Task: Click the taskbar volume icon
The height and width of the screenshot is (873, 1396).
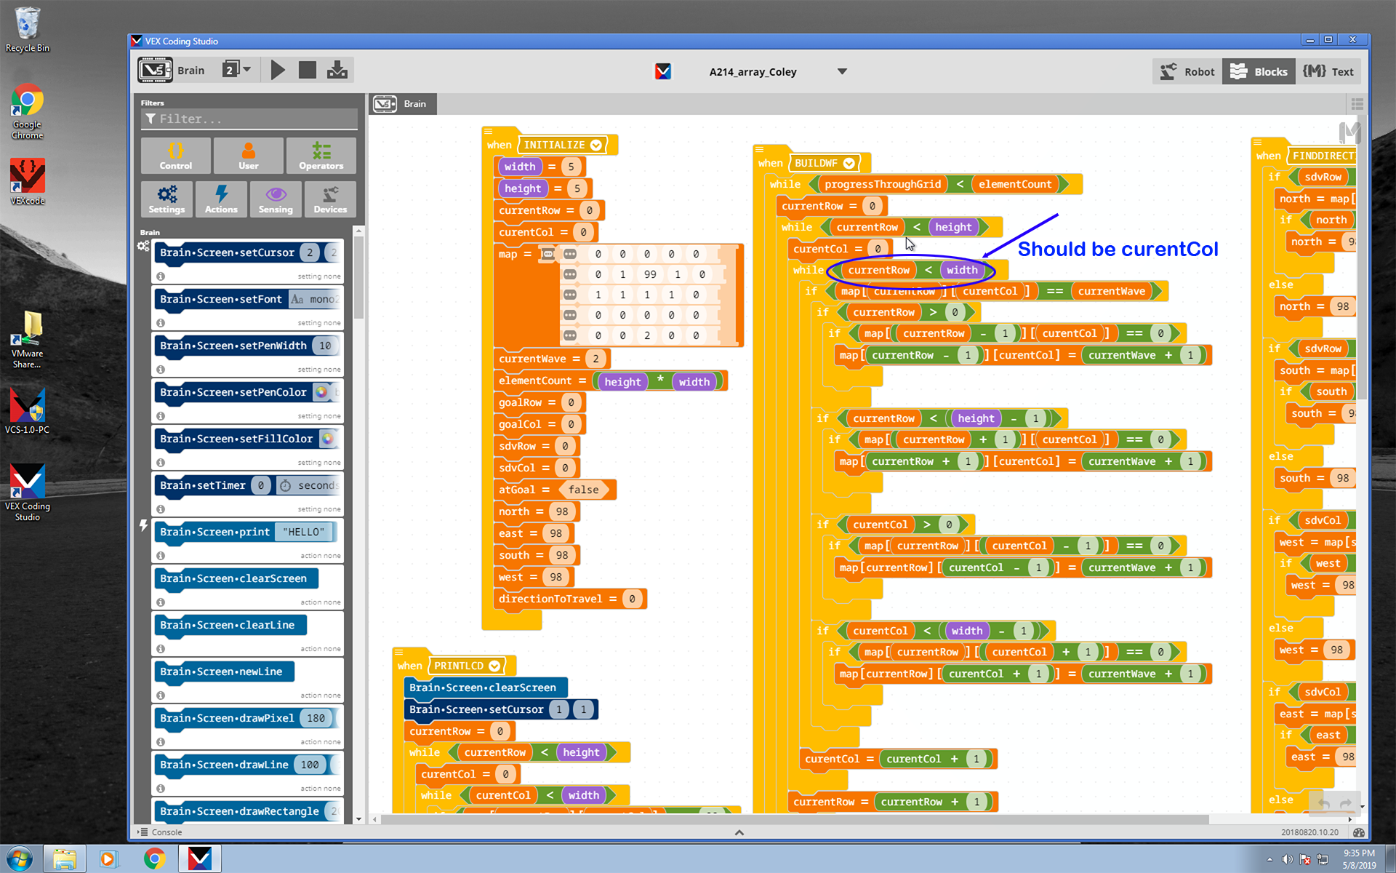Action: [x=1286, y=859]
